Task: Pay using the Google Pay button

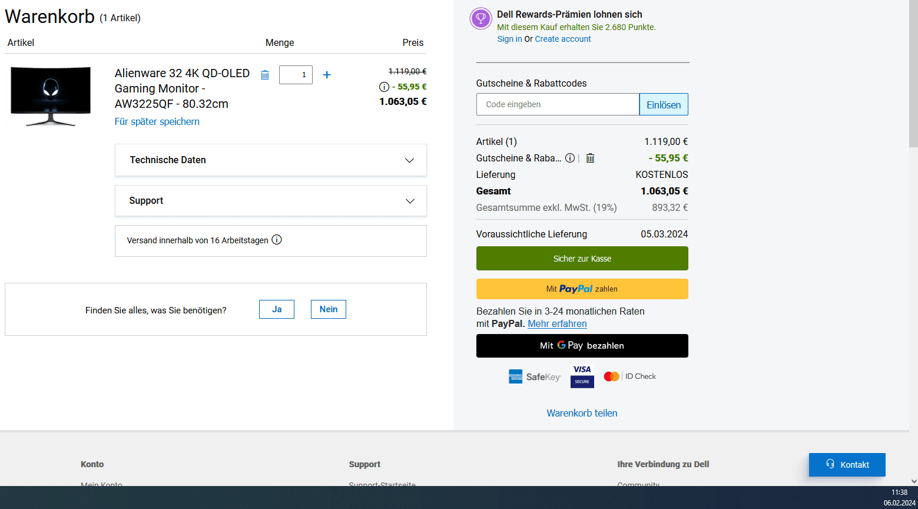Action: pos(582,346)
